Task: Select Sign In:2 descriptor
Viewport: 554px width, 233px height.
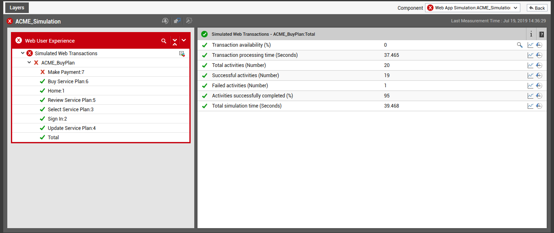Action: coord(57,119)
